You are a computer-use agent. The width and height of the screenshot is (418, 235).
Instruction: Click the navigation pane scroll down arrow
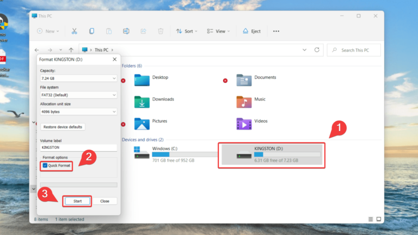click(34, 189)
